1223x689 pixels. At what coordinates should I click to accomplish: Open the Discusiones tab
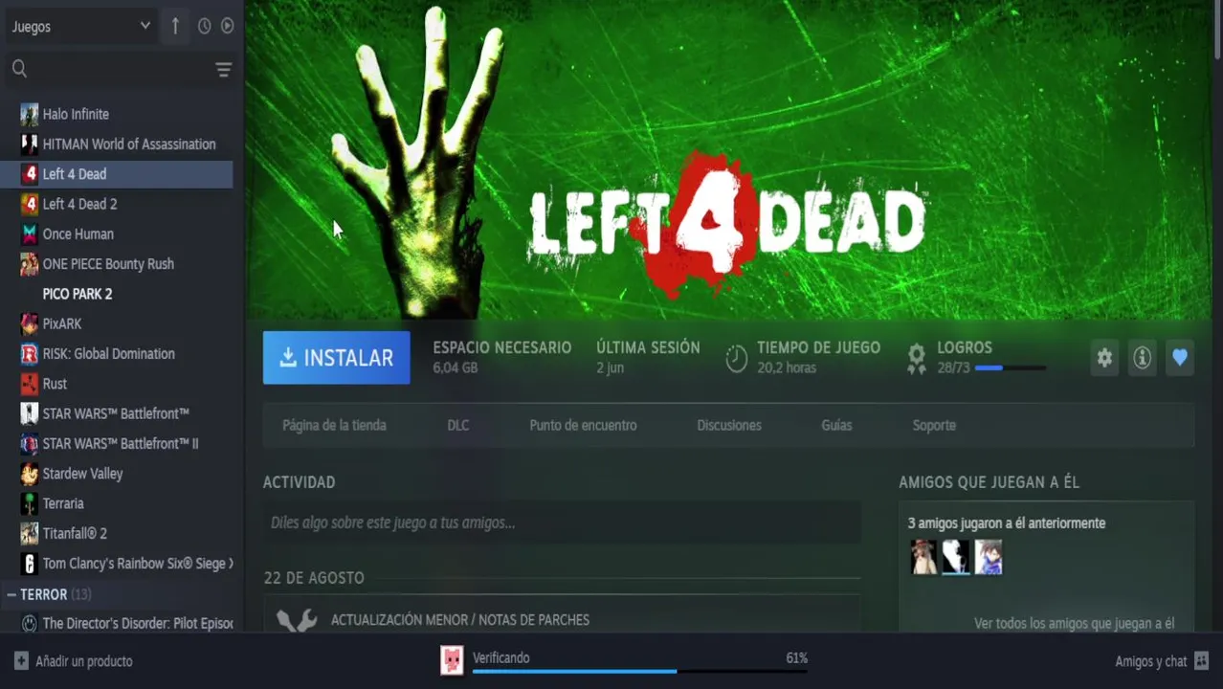729,425
